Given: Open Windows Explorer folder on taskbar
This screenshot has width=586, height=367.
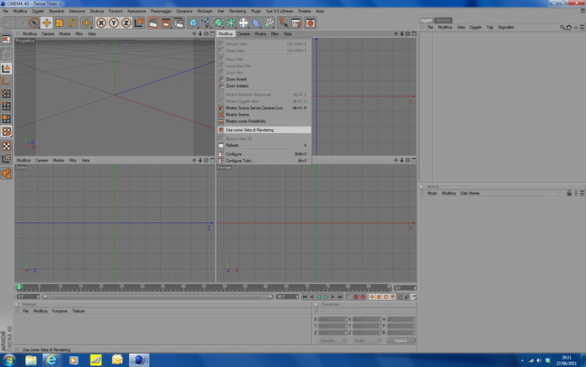Looking at the screenshot, I should (31, 360).
